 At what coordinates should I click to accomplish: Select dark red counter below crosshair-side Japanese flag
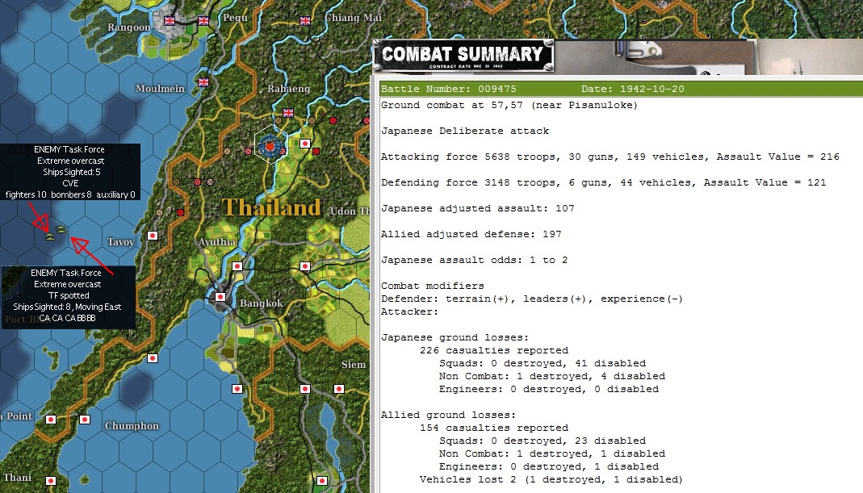[316, 151]
